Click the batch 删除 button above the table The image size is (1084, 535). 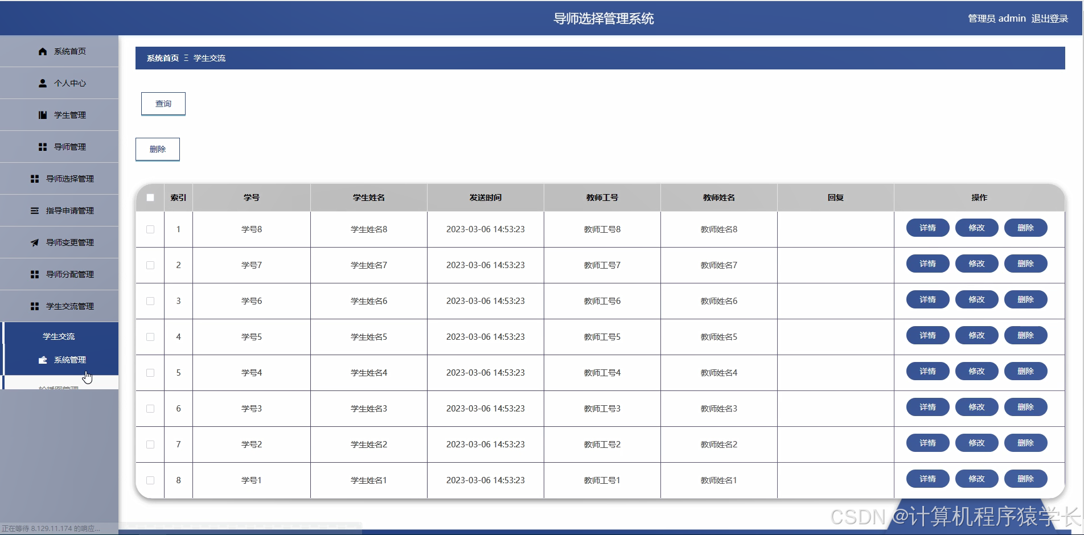point(158,149)
